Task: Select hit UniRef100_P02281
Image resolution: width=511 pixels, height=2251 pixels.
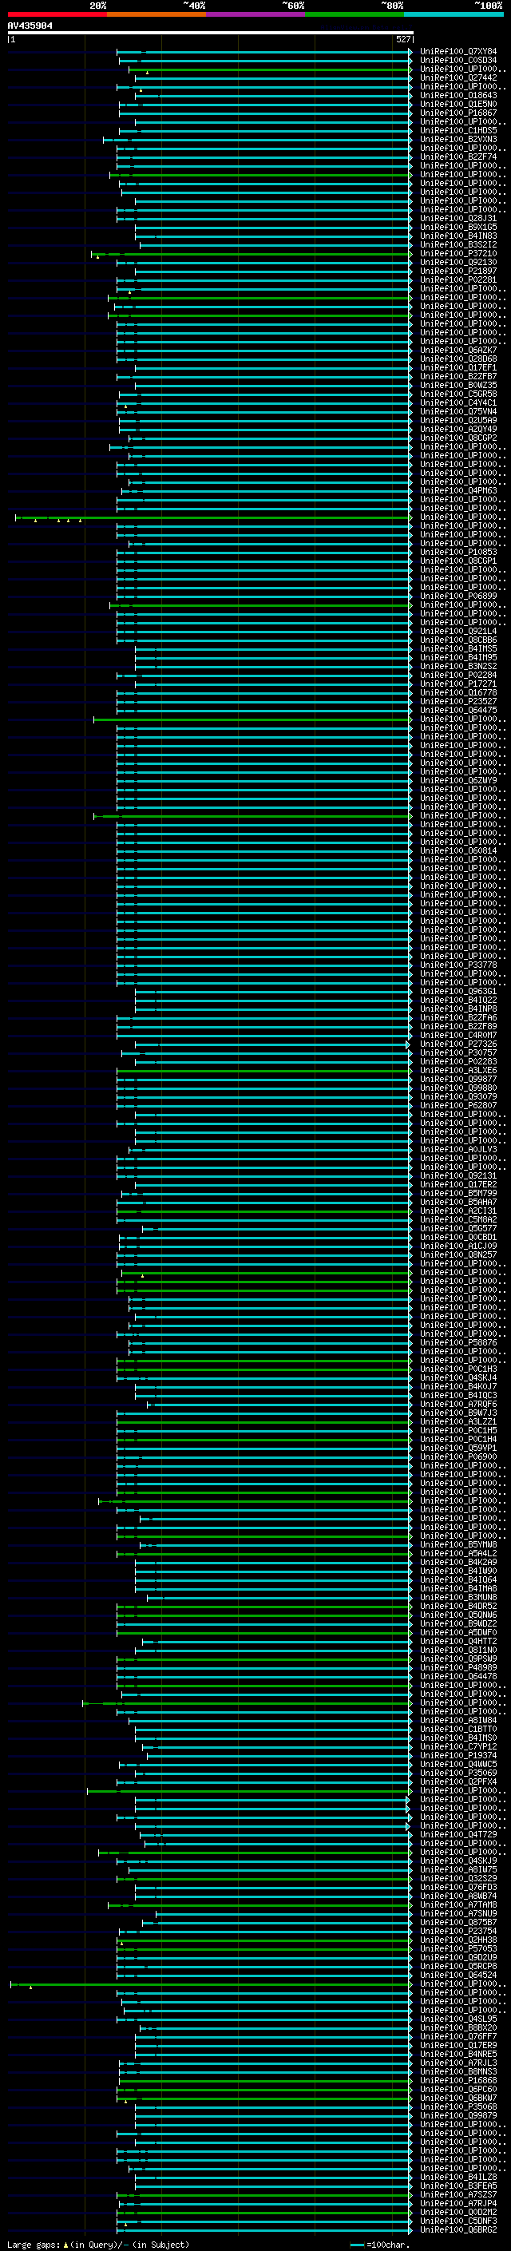Action: pos(458,279)
